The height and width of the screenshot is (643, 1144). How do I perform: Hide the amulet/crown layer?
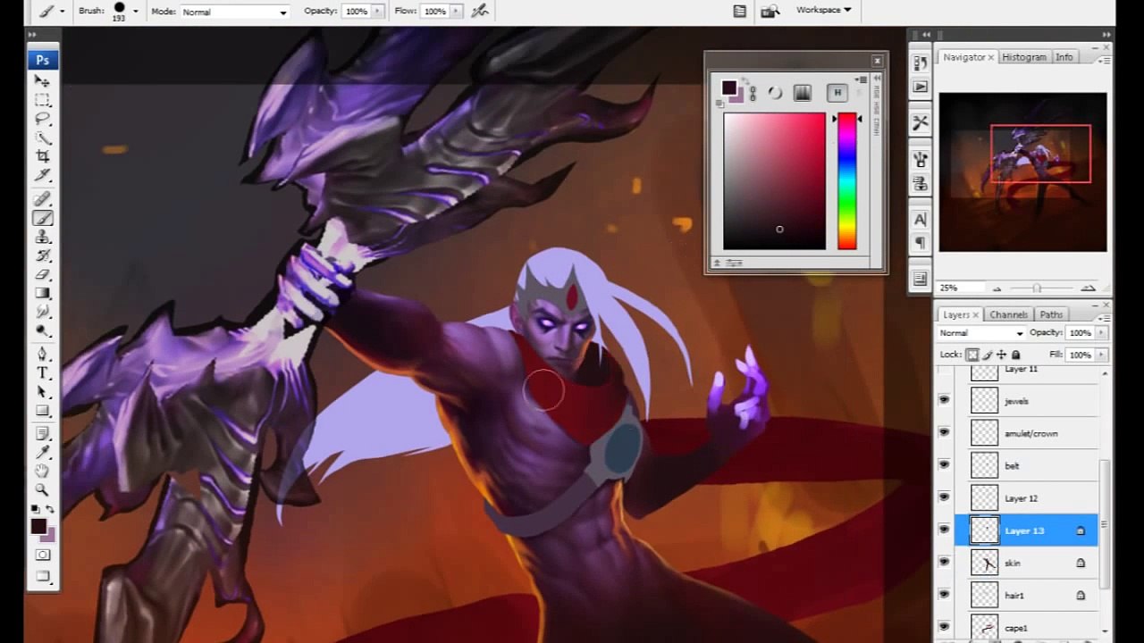coord(944,433)
